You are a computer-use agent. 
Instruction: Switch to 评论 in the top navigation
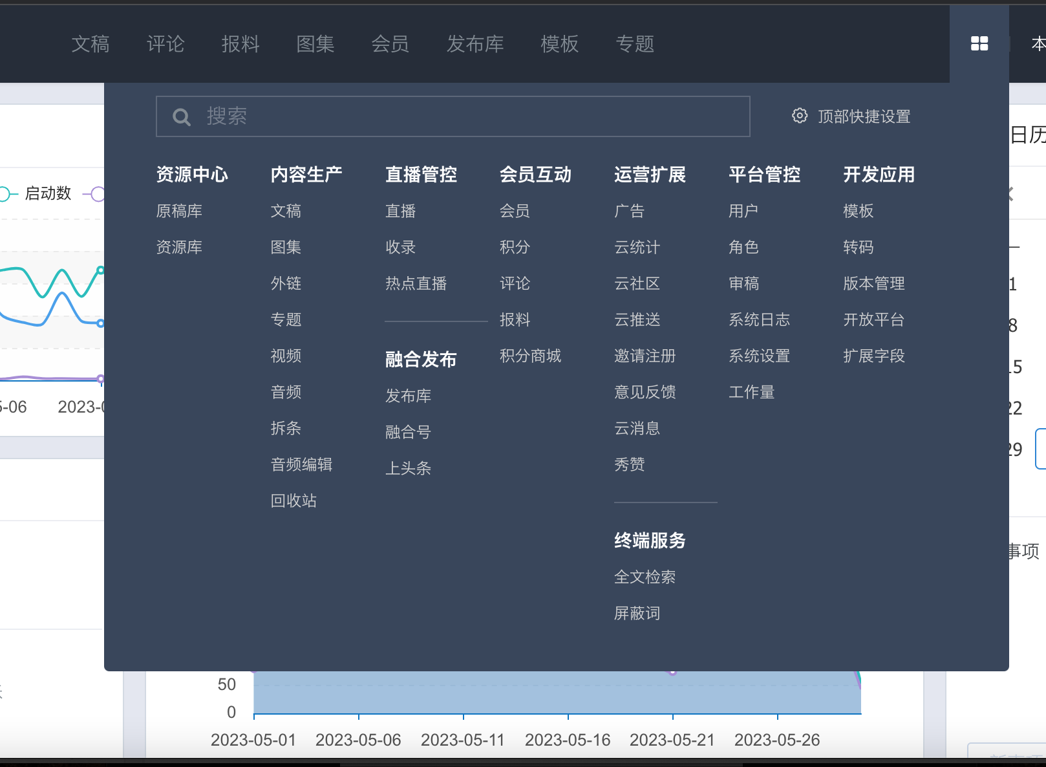(x=165, y=44)
